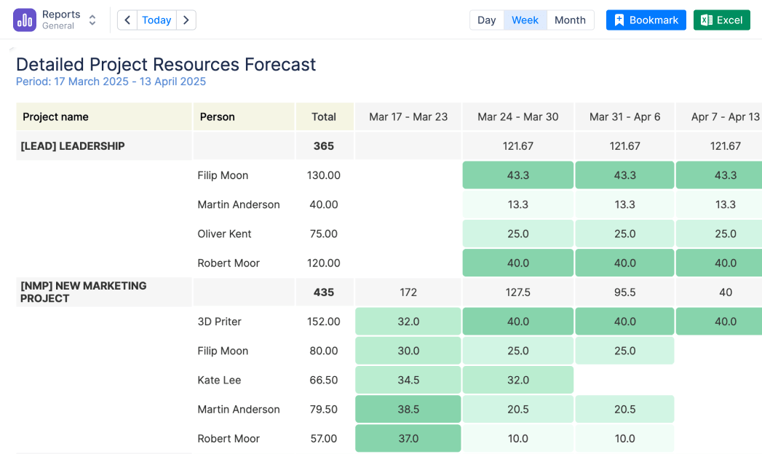The height and width of the screenshot is (454, 762).
Task: Click Martin Anderson's 38.5 cell
Action: 408,410
